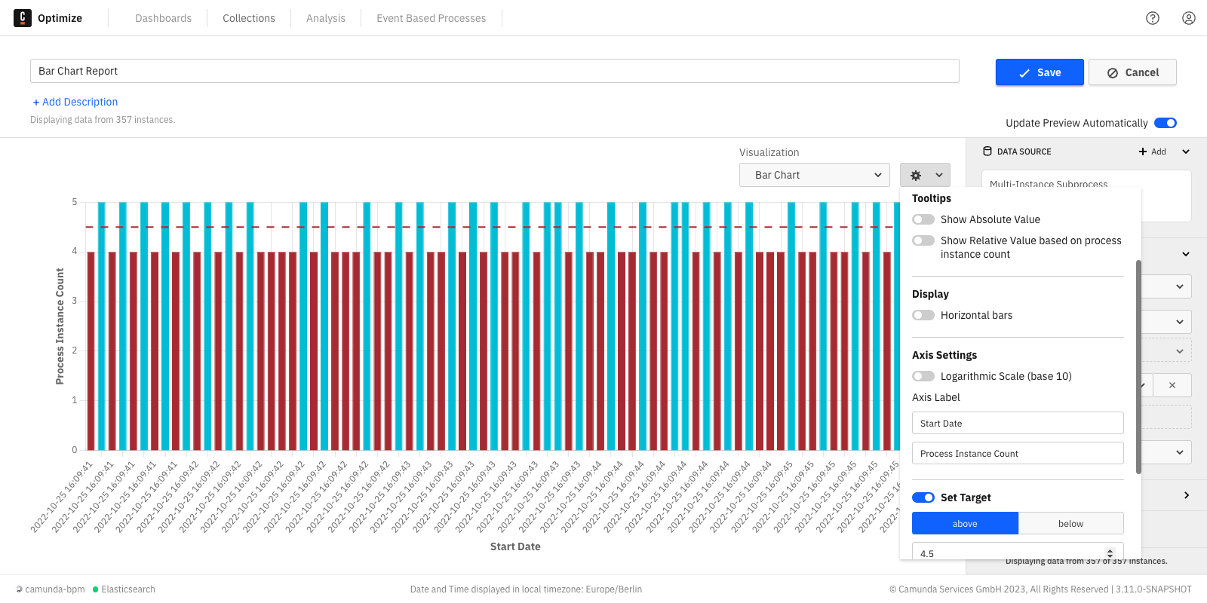Open second side-panel dropdown arrow
Screen dimensions: 1207x603
tap(1179, 322)
